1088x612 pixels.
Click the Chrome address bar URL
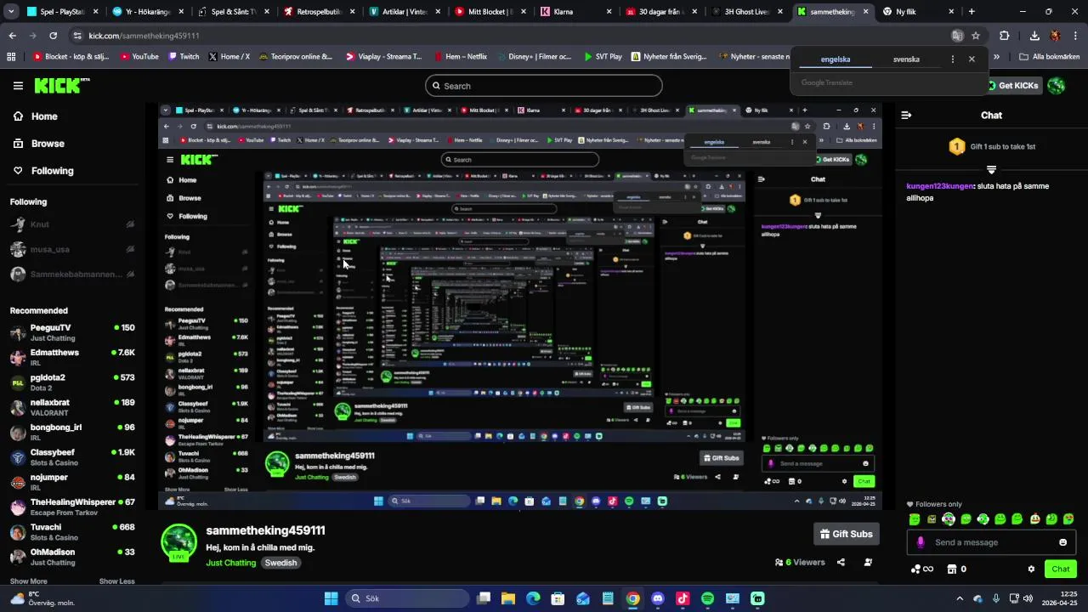pos(144,36)
